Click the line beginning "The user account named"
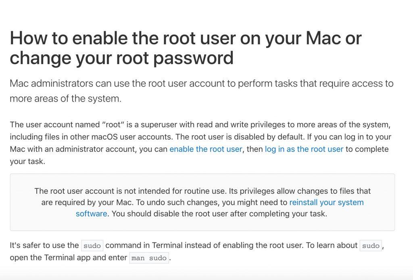The image size is (413, 280). 200,124
